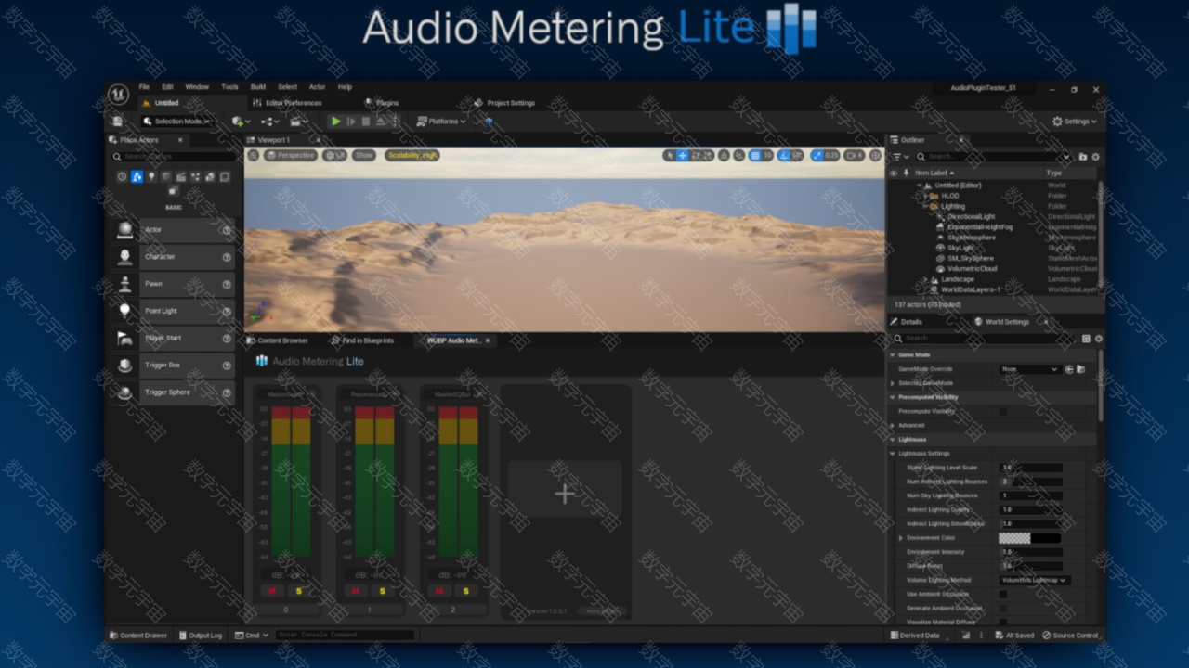This screenshot has height=668, width=1189.
Task: Mute meter channel 2
Action: [x=439, y=591]
